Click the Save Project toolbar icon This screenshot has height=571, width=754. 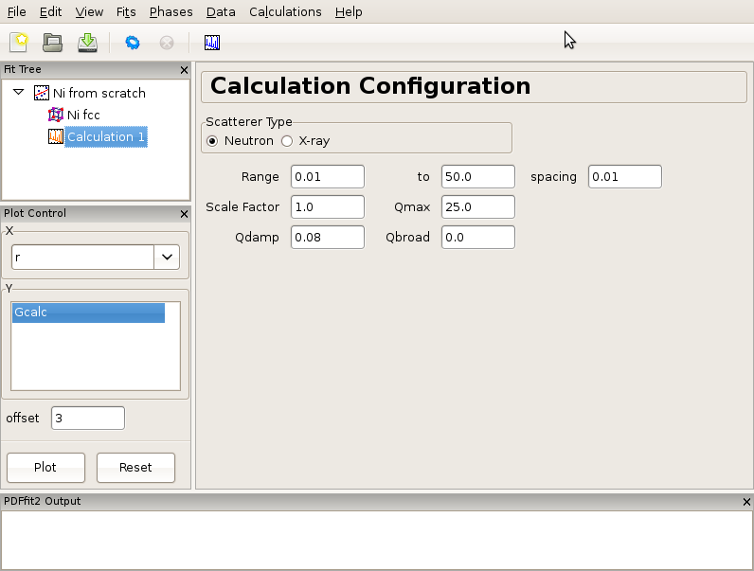87,43
